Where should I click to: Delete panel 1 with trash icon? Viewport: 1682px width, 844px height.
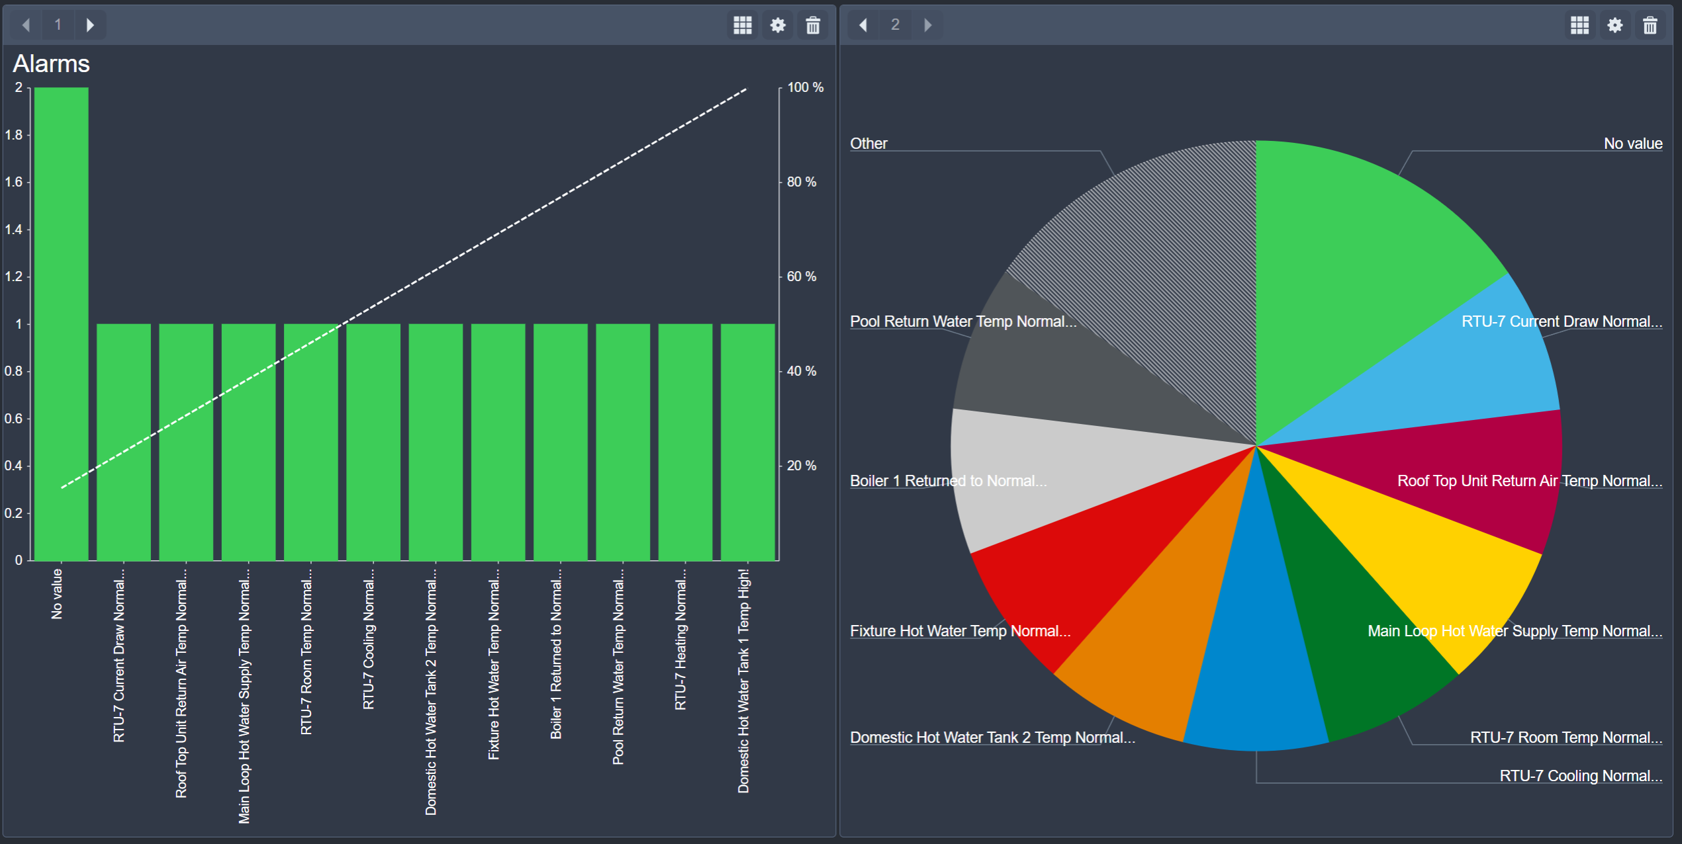pos(813,25)
